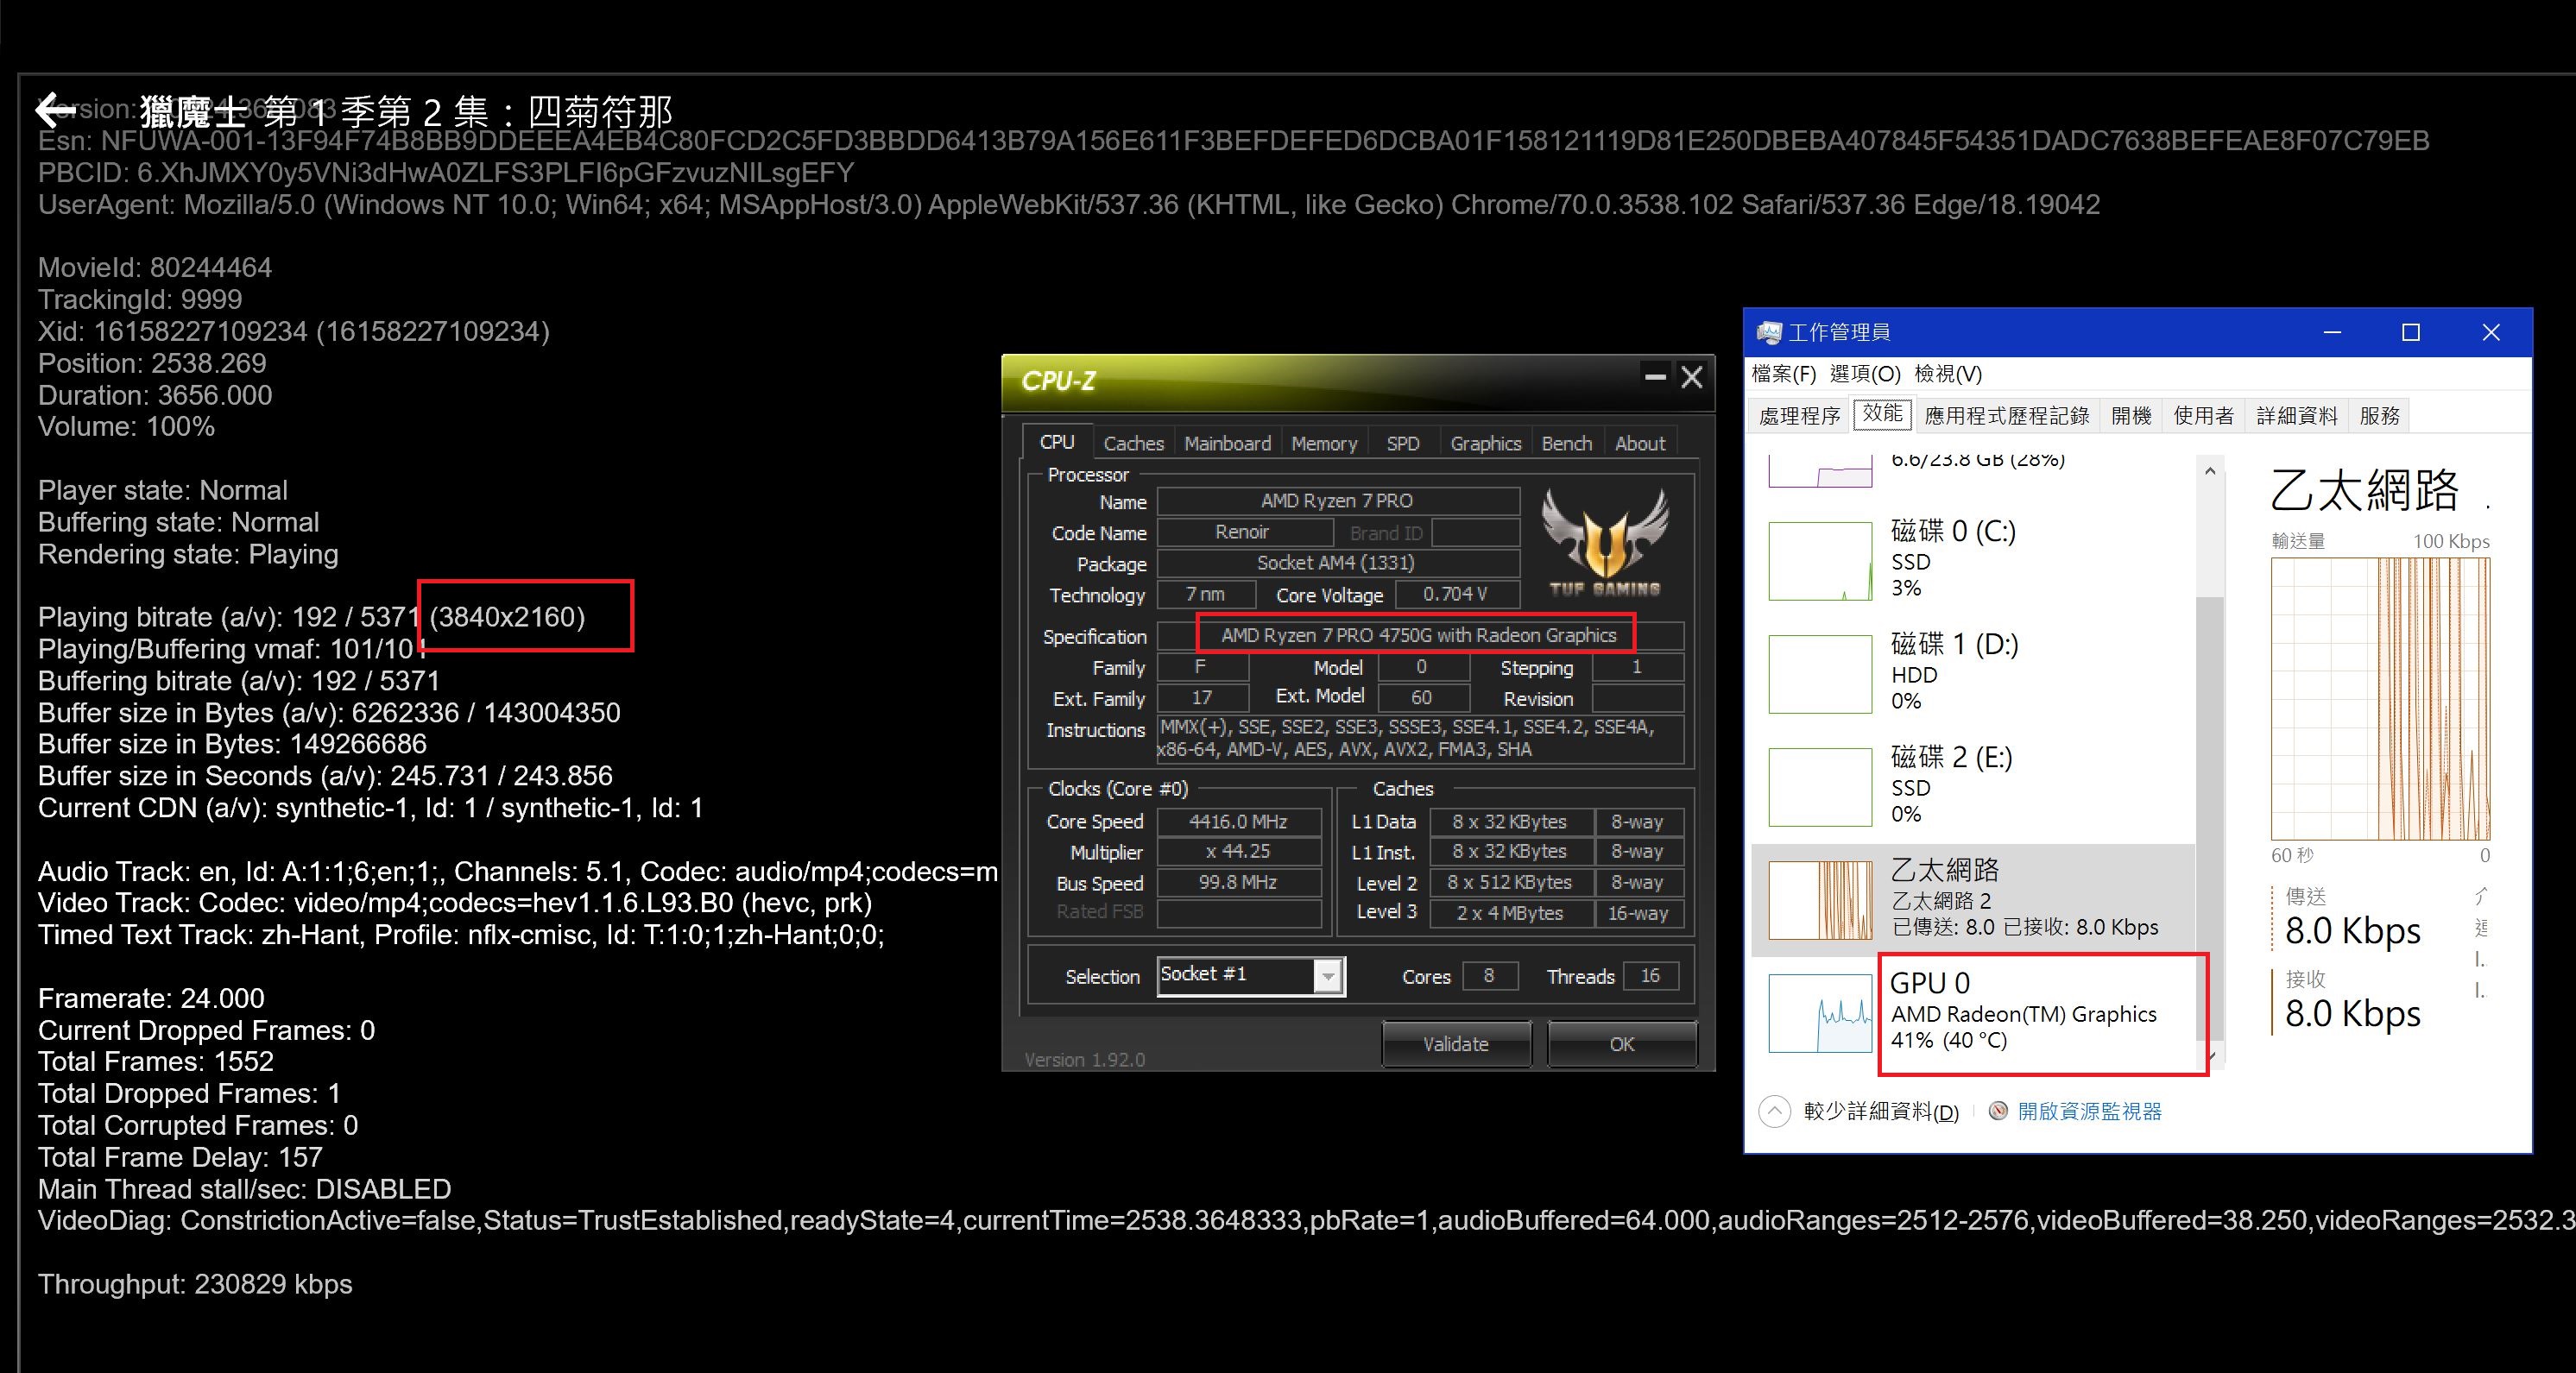2576x1373 pixels.
Task: Minimize the Task Manager window
Action: click(x=2332, y=332)
